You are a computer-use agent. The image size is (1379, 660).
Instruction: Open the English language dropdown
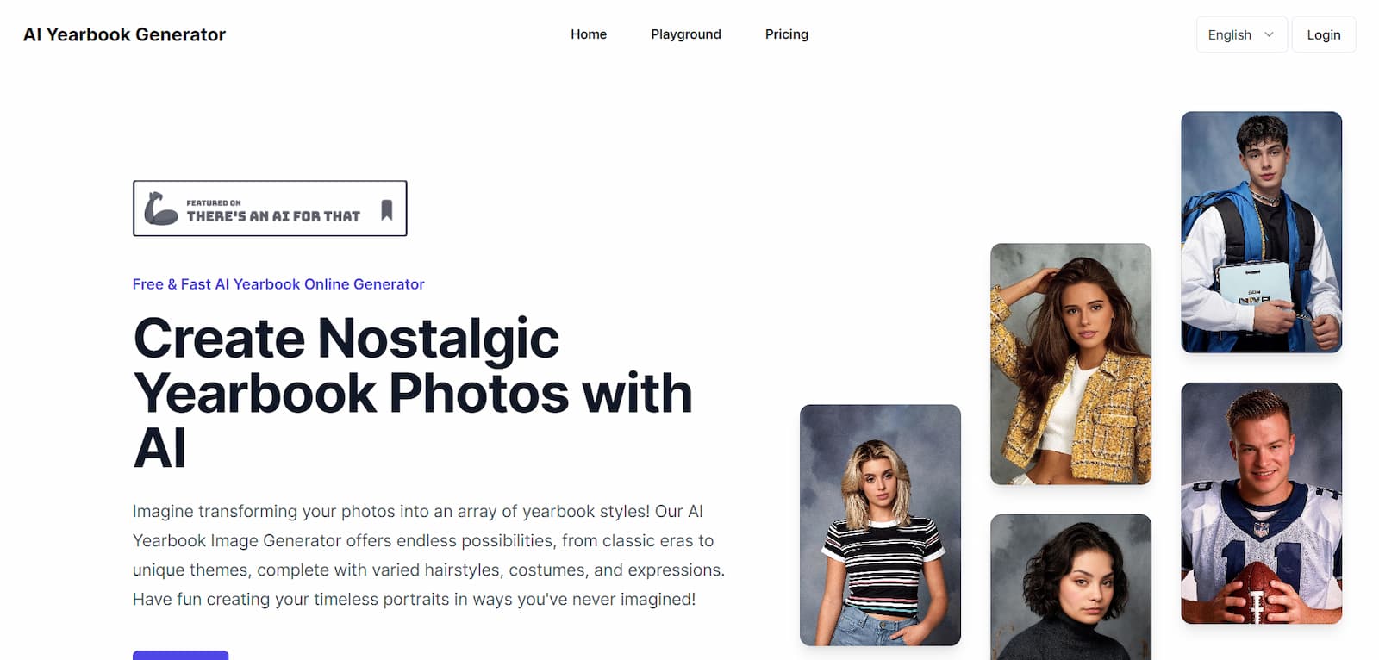tap(1241, 34)
